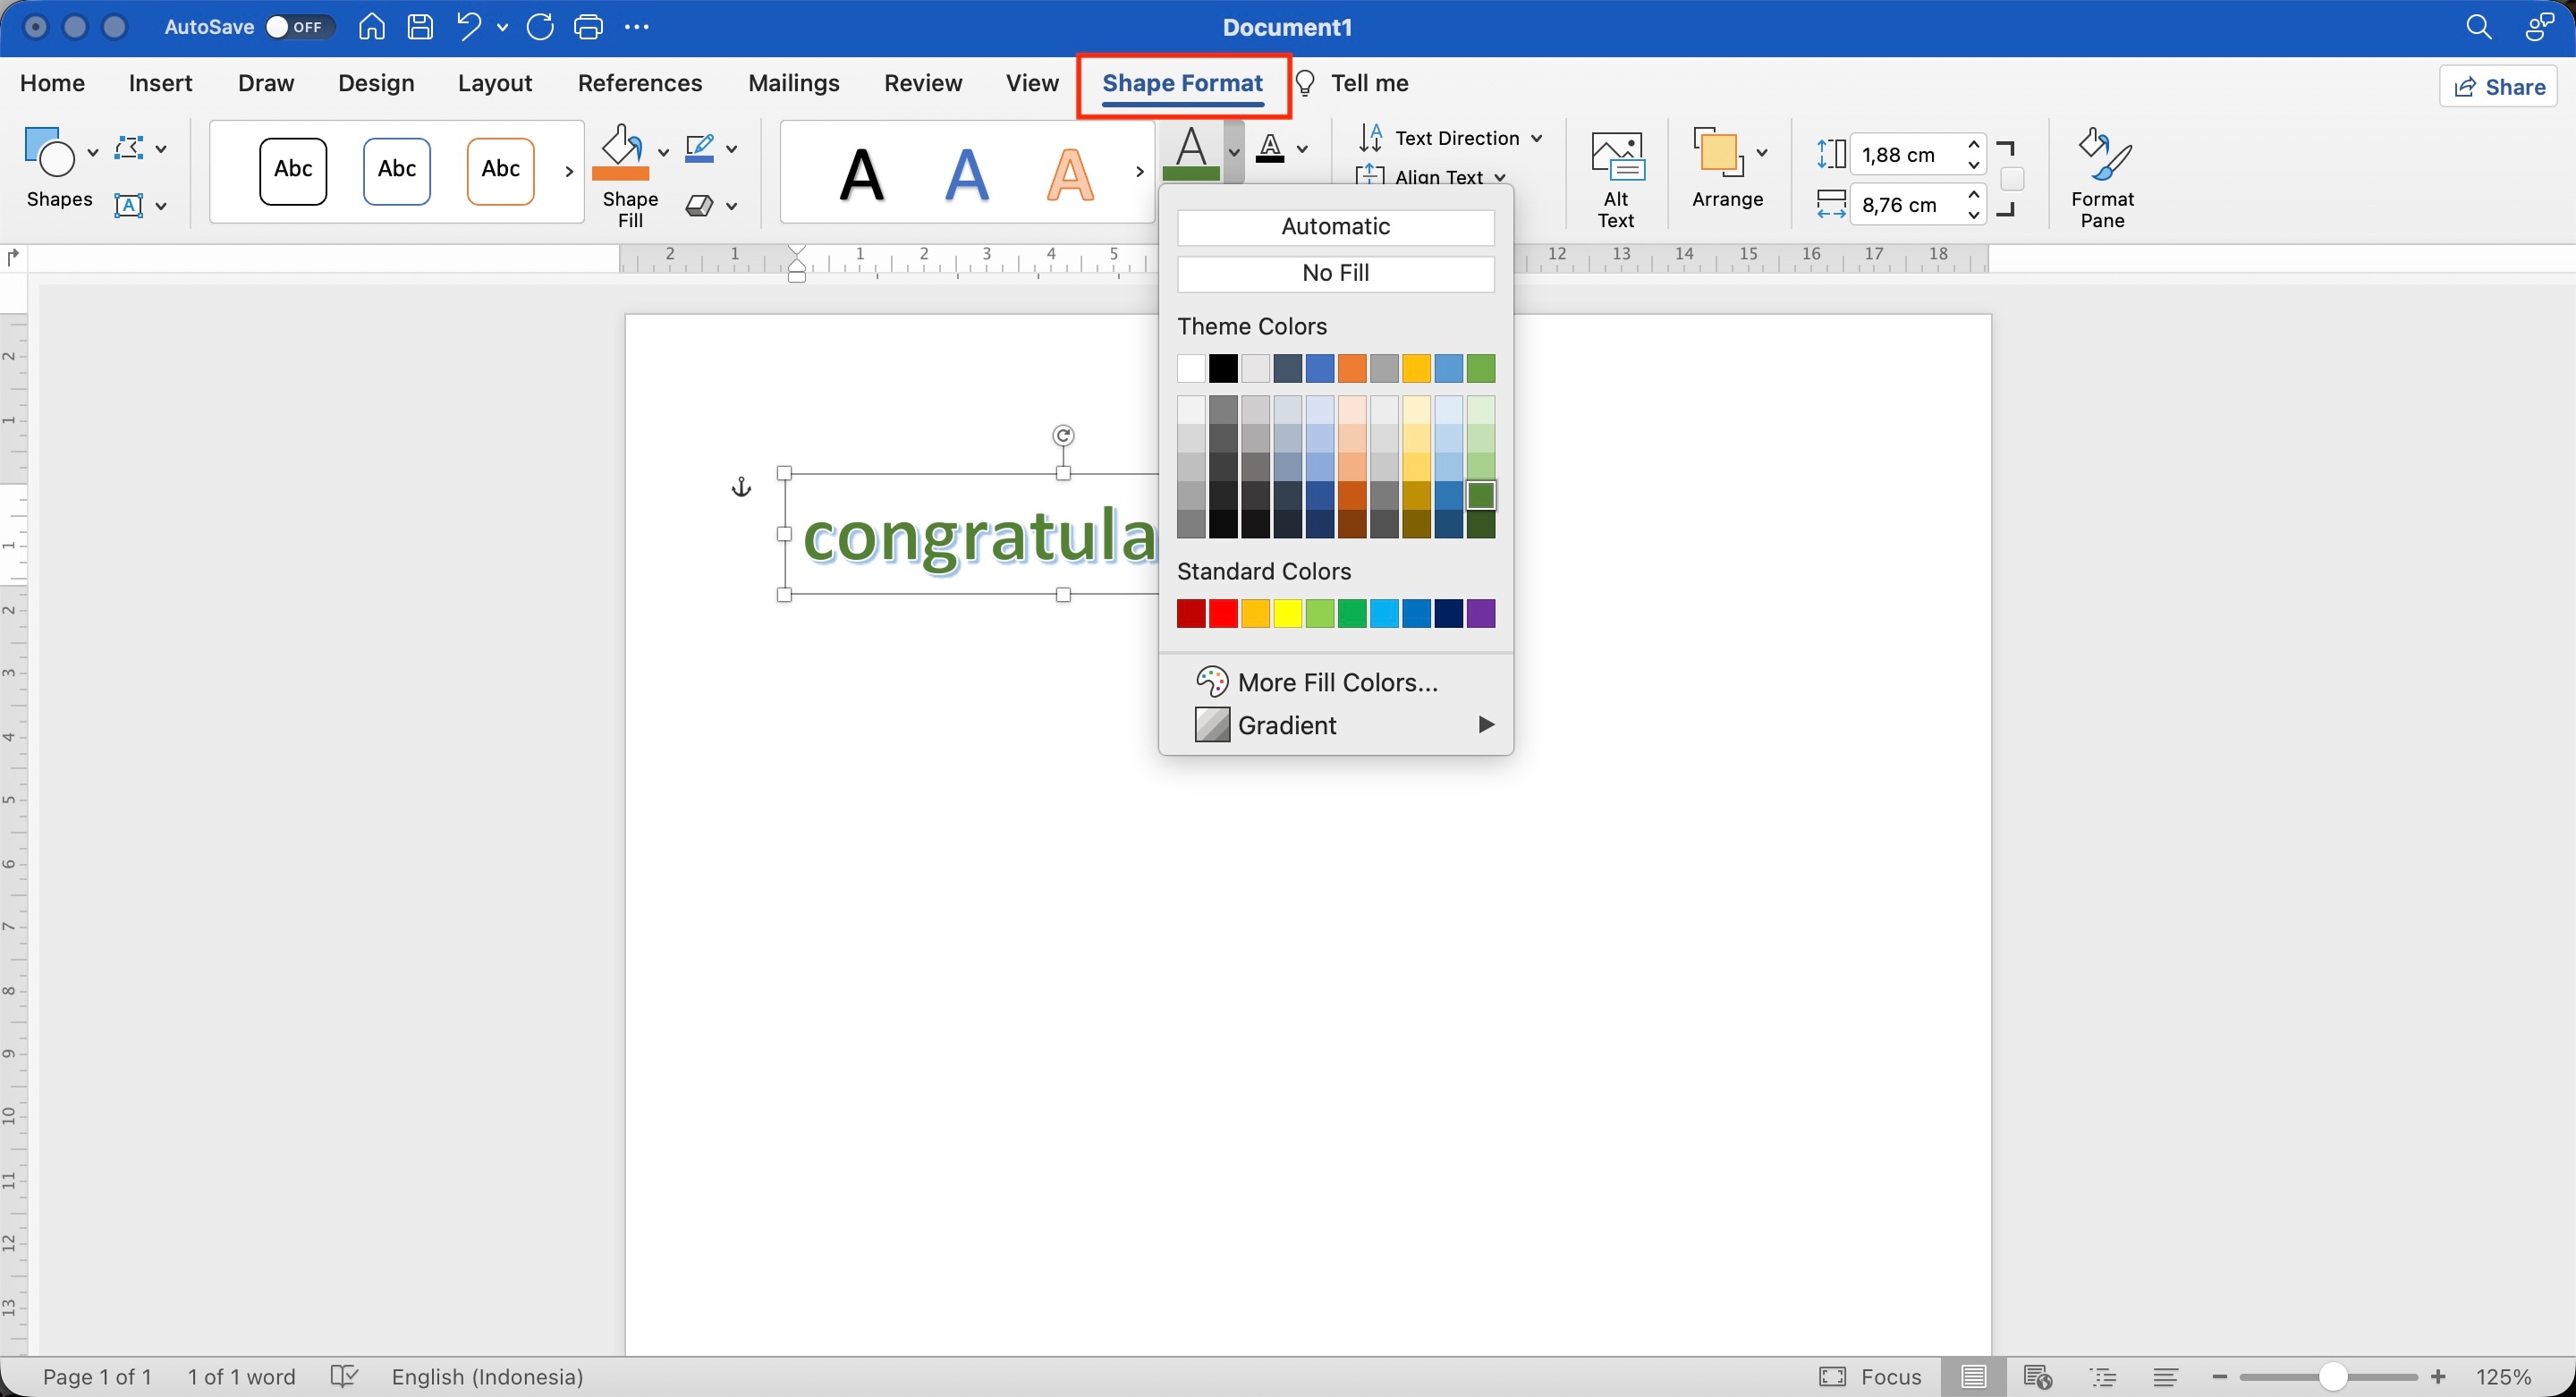The width and height of the screenshot is (2576, 1397).
Task: Open Gradient submenu
Action: (1336, 724)
